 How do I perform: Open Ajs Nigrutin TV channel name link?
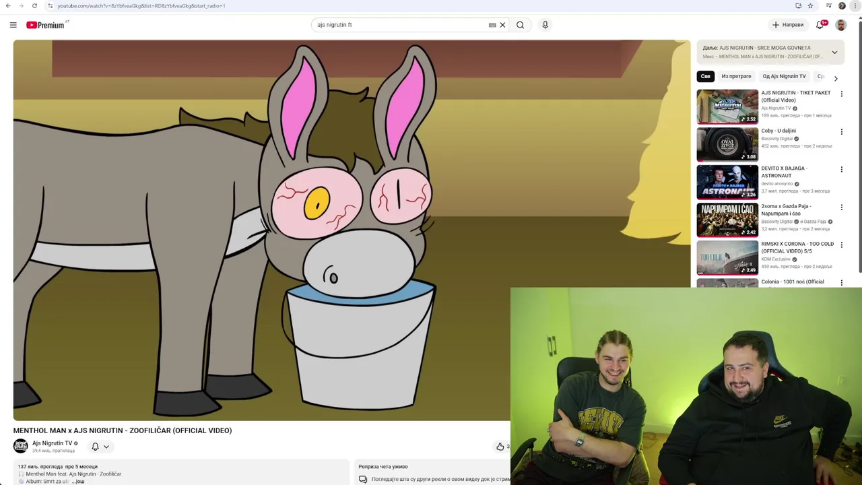click(52, 443)
